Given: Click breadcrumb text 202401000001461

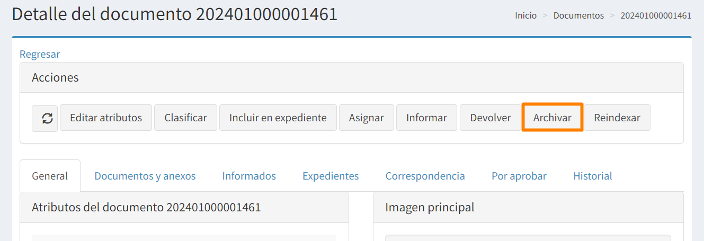Looking at the screenshot, I should pos(656,15).
